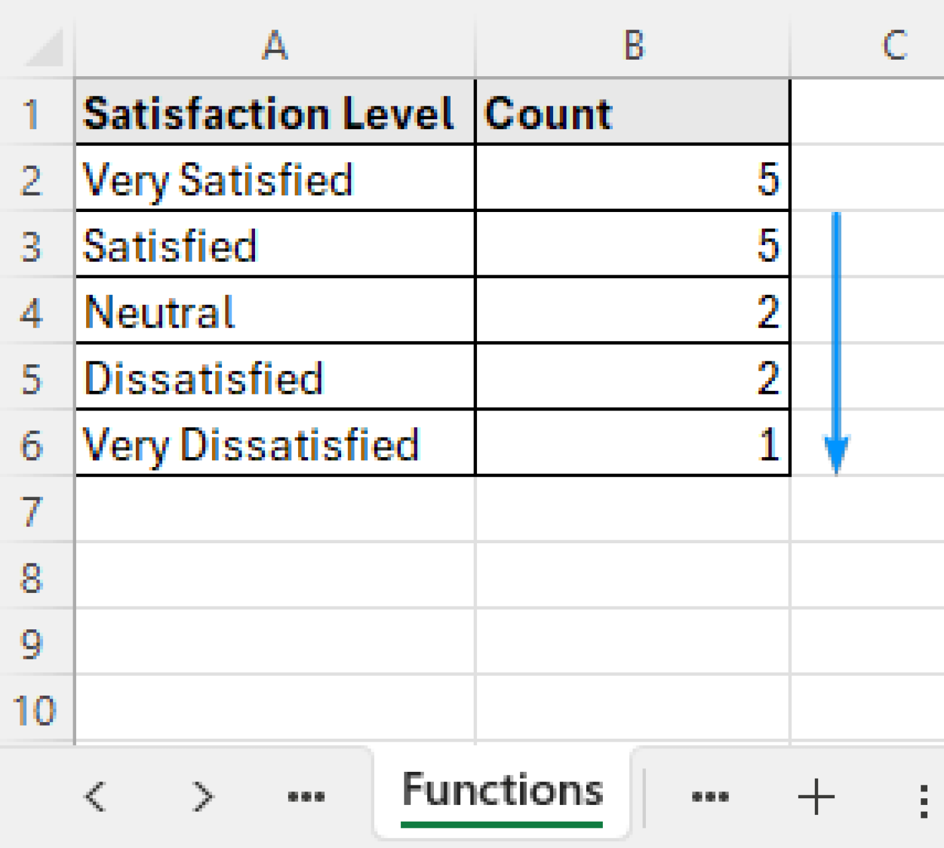Click the next sheet navigation arrow
The width and height of the screenshot is (944, 848).
[203, 796]
